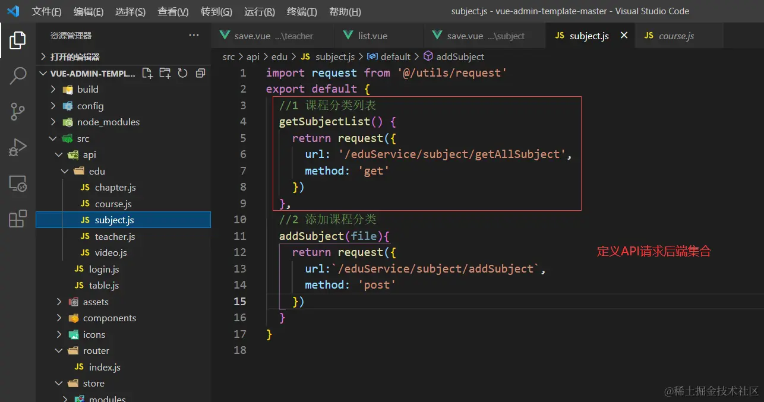Collapse the api folder
This screenshot has height=402, width=764.
coord(59,154)
